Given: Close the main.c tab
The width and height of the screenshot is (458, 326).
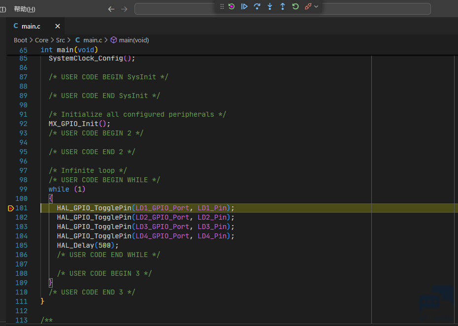Looking at the screenshot, I should [x=58, y=26].
